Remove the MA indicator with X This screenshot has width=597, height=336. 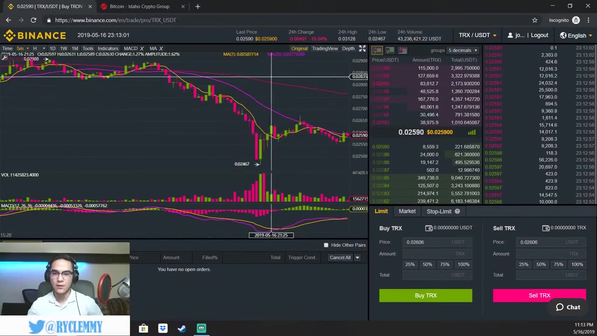point(161,49)
